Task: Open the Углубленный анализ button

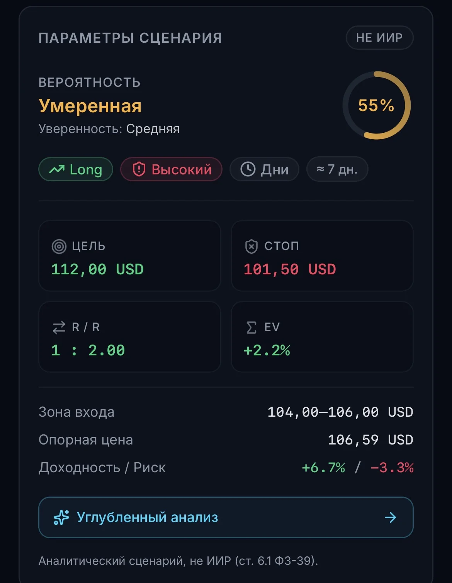Action: coord(226,517)
